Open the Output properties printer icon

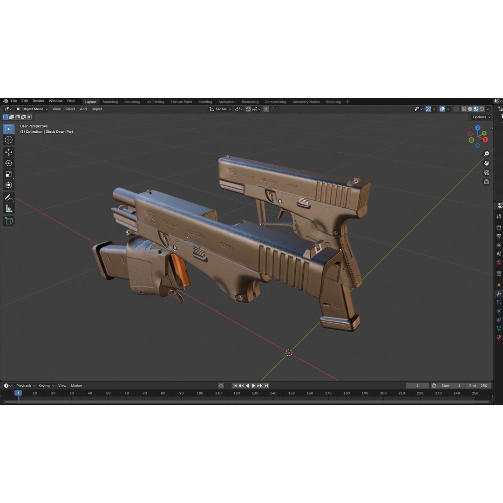coord(499,236)
